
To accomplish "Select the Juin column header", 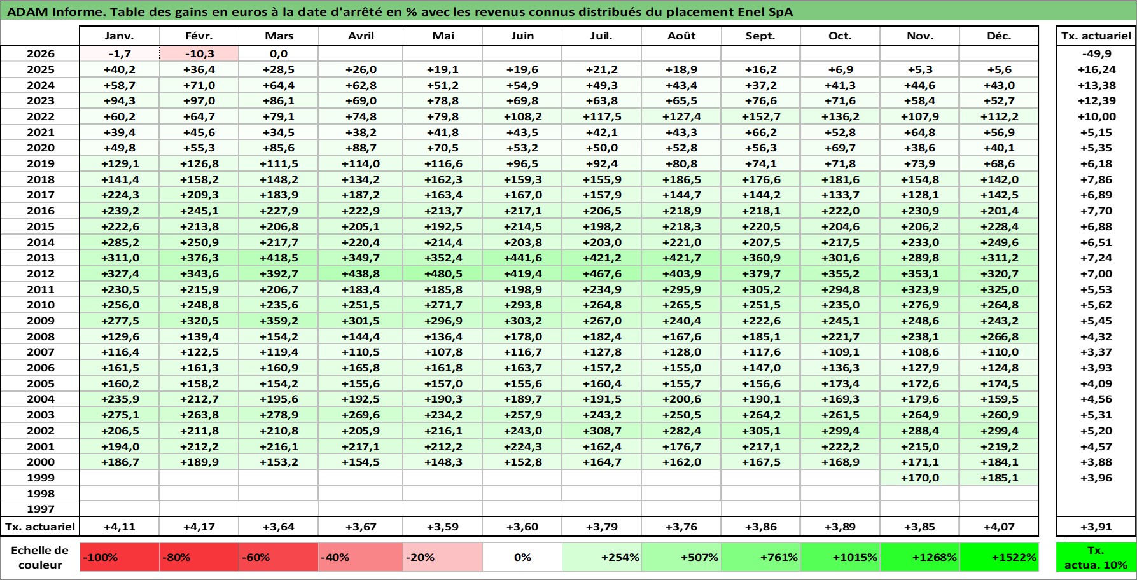I will pyautogui.click(x=522, y=36).
